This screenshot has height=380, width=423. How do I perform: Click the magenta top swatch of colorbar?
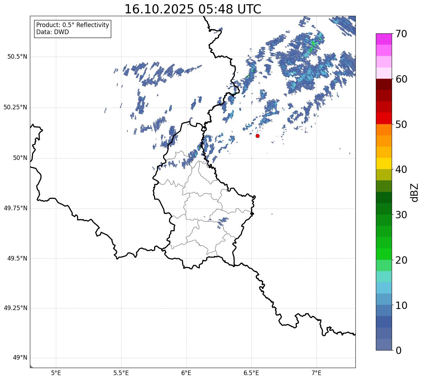[384, 39]
